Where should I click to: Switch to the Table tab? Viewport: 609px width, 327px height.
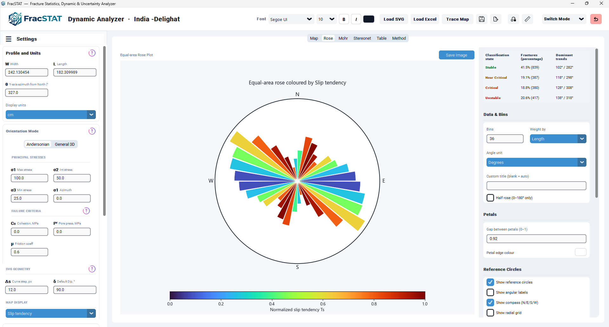coord(381,38)
